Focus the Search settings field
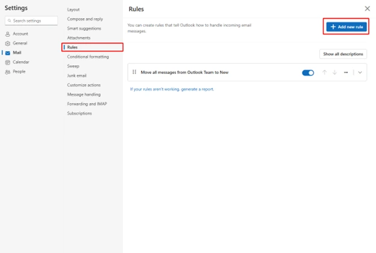Viewport: 376px width, 253px height. pyautogui.click(x=31, y=20)
